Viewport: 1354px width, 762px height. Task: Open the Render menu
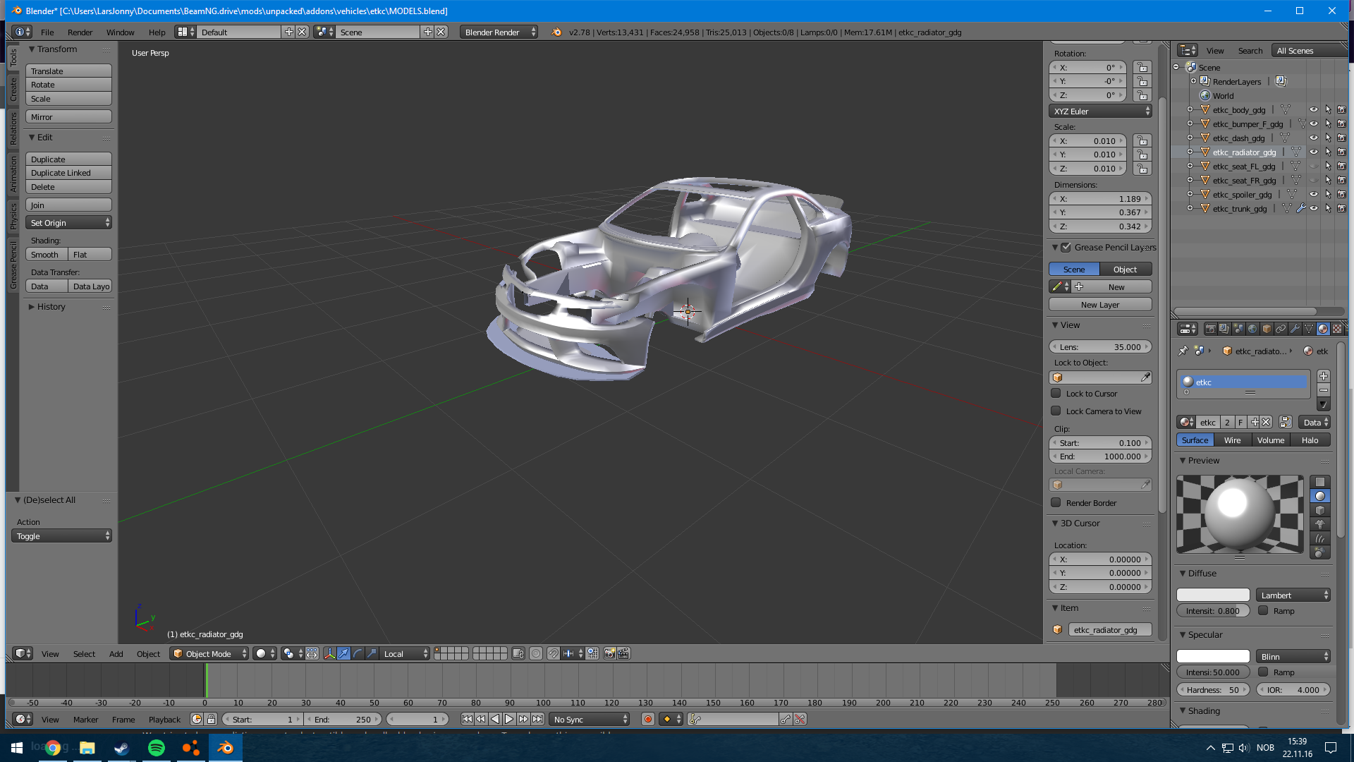tap(80, 32)
